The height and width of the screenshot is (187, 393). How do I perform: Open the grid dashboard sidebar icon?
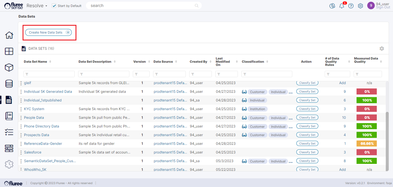[x=9, y=51]
